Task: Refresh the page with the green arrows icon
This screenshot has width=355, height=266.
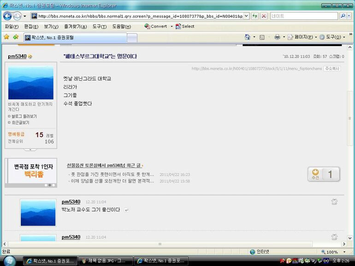Action: [x=255, y=16]
